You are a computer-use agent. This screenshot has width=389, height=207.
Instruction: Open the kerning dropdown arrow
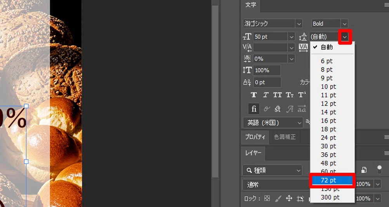tap(292, 47)
